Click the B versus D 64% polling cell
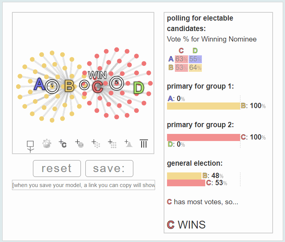285x242 pixels. [195, 68]
